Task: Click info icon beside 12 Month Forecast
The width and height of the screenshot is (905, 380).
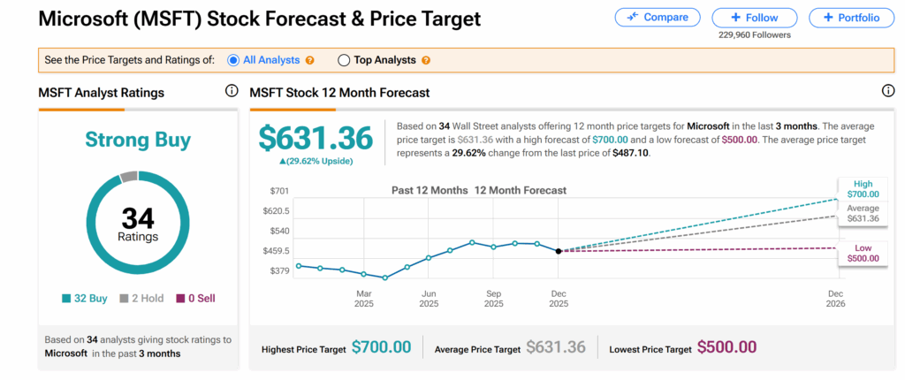Action: 888,91
